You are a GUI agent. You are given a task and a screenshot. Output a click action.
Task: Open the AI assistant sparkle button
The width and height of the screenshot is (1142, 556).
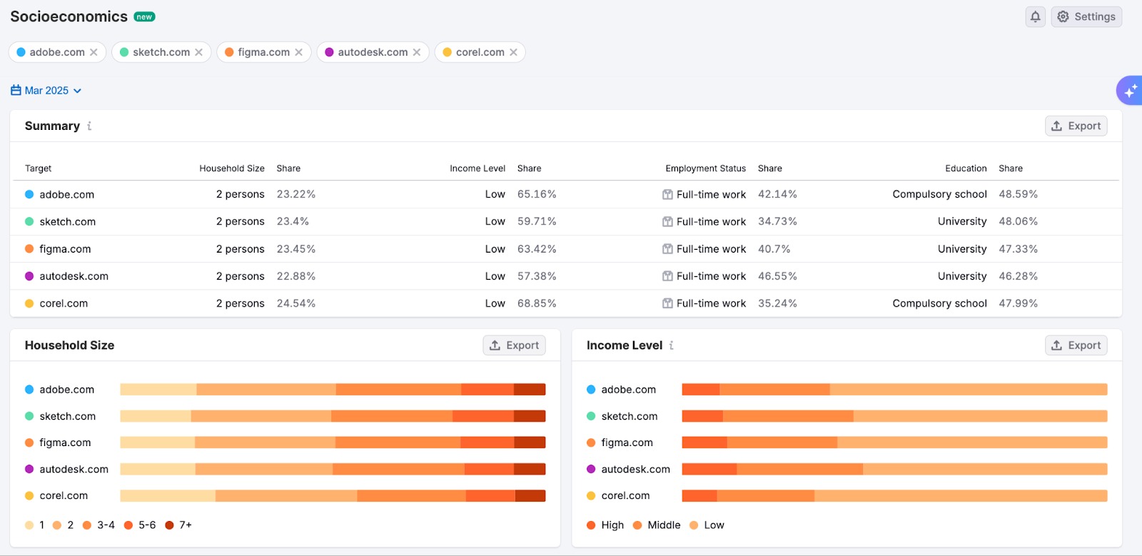pos(1130,91)
